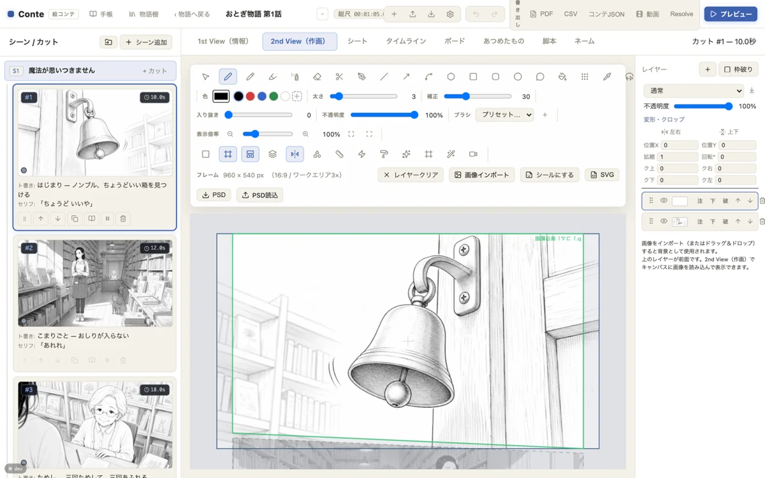
Task: Click the PSD読込 button
Action: (x=259, y=195)
